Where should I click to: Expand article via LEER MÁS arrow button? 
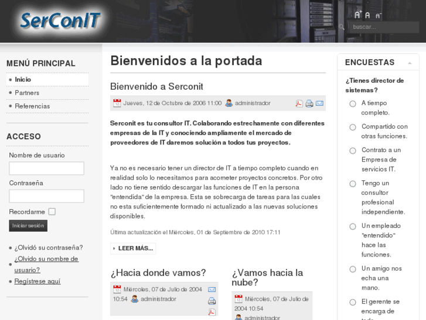click(x=133, y=248)
